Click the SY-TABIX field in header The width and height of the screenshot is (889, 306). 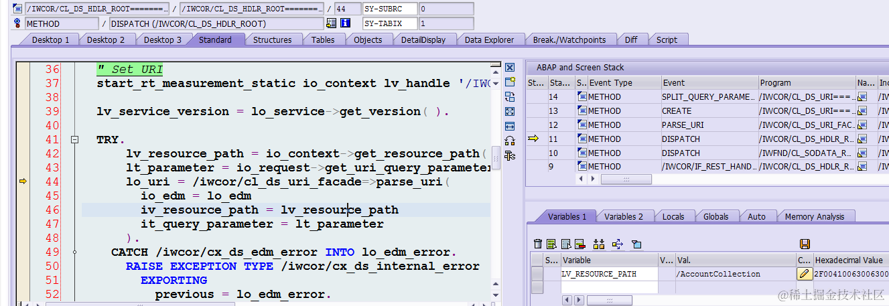tap(389, 23)
